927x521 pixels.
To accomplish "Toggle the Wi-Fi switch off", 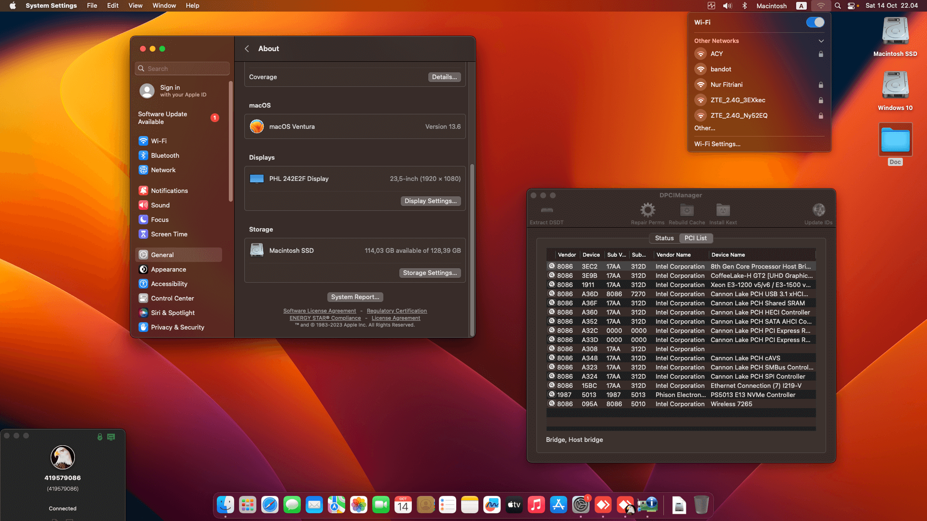I will [815, 22].
